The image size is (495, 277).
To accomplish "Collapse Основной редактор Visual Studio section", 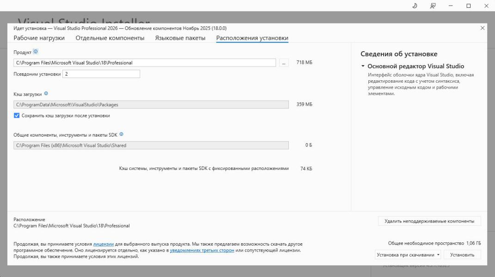I will click(x=363, y=66).
